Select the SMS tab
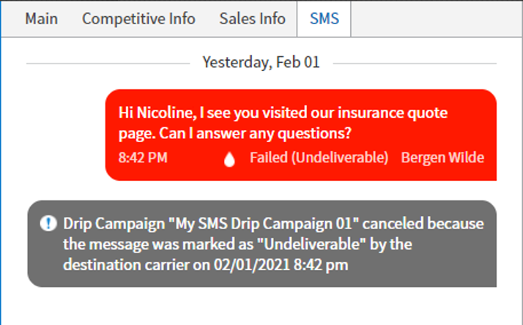 324,19
